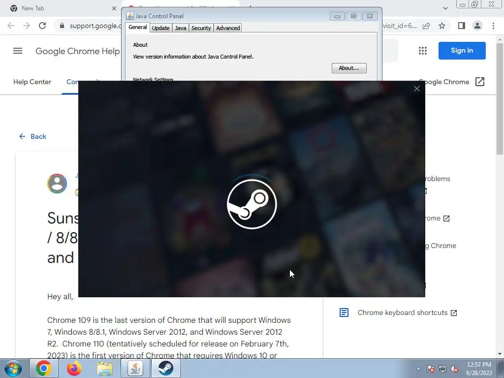Toggle Chrome side panel

(462, 26)
